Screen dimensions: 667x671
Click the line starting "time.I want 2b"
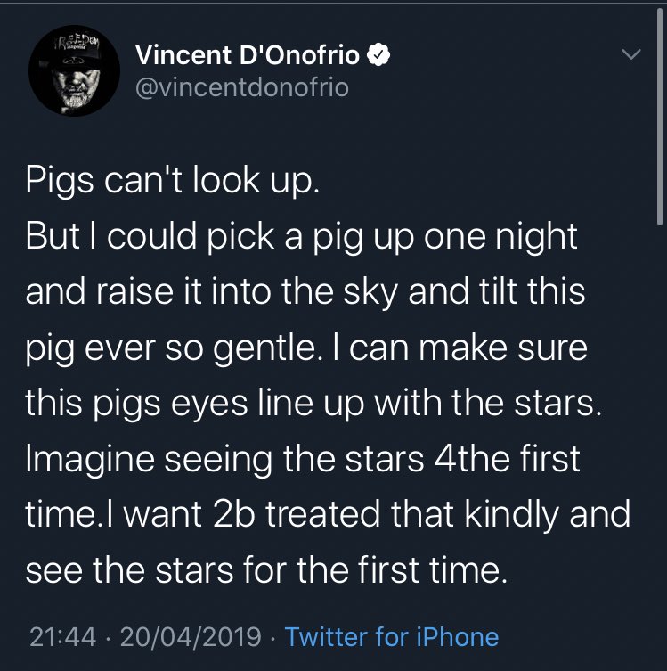point(328,514)
